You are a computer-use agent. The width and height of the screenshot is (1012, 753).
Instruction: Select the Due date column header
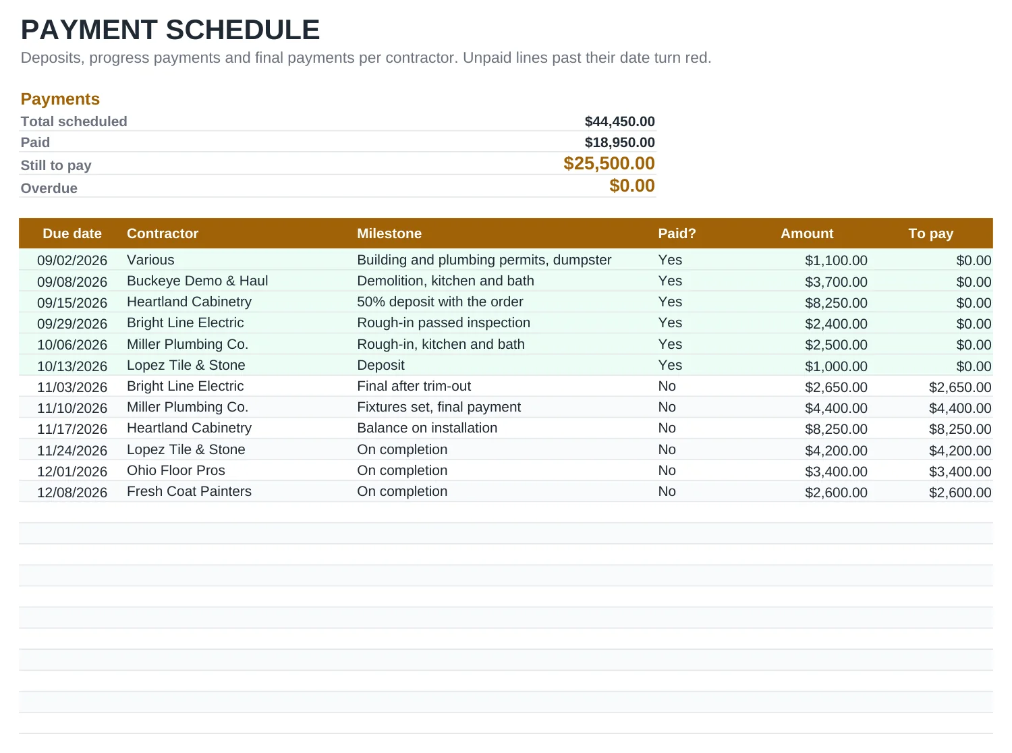point(72,233)
